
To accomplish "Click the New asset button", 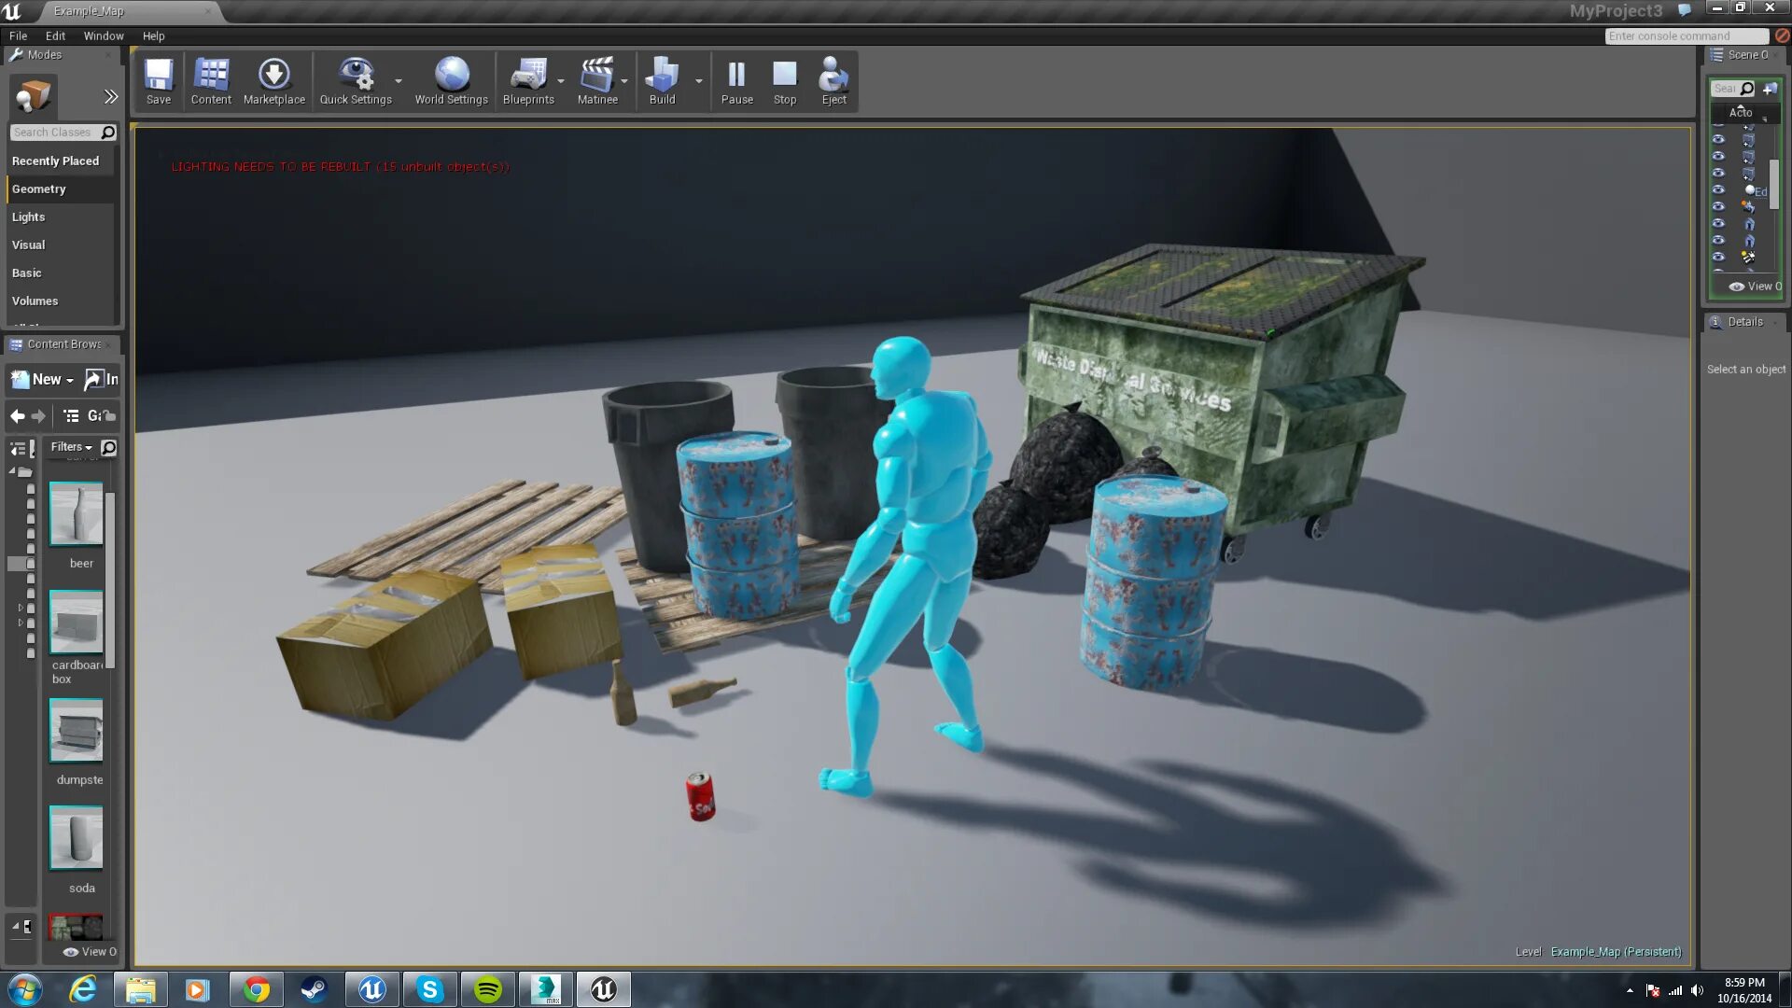I will click(x=43, y=379).
